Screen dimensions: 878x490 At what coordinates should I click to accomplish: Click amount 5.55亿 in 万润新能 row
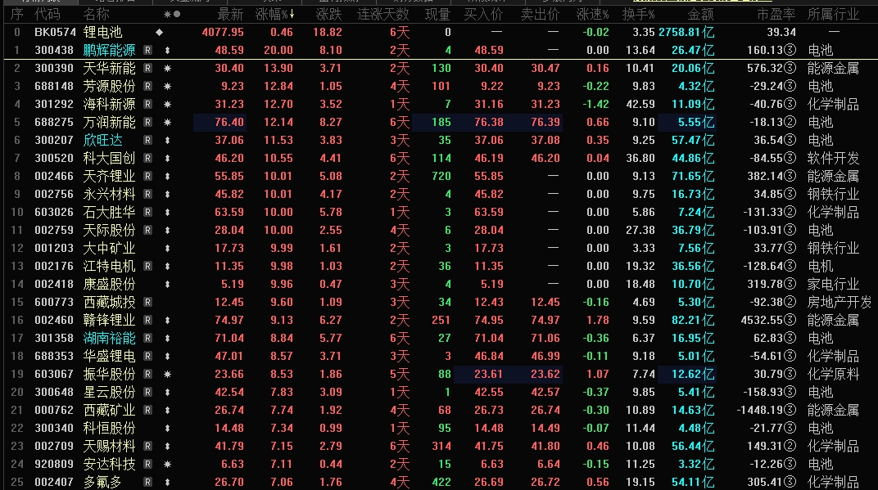point(696,123)
